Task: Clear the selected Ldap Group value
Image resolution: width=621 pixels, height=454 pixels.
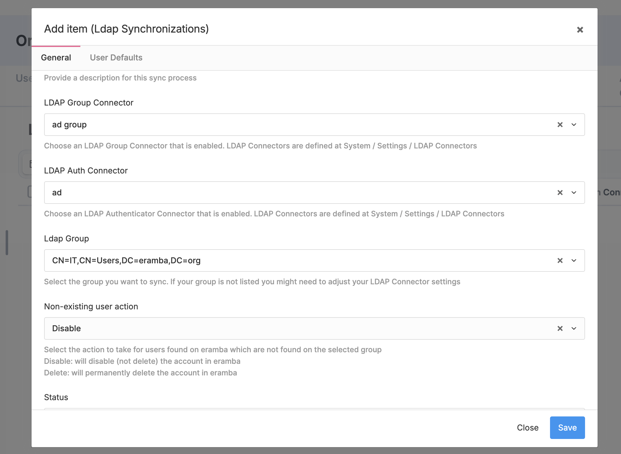Action: click(560, 261)
